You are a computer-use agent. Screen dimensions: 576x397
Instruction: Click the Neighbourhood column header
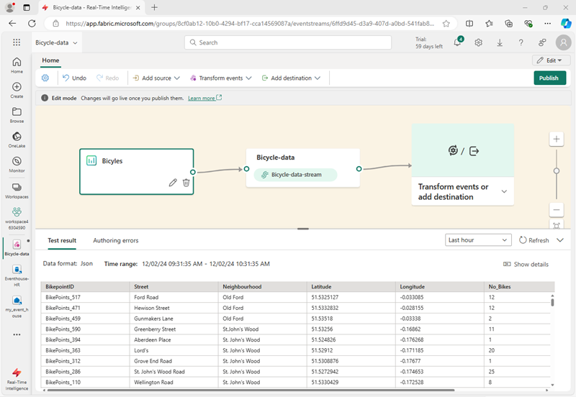(x=262, y=286)
